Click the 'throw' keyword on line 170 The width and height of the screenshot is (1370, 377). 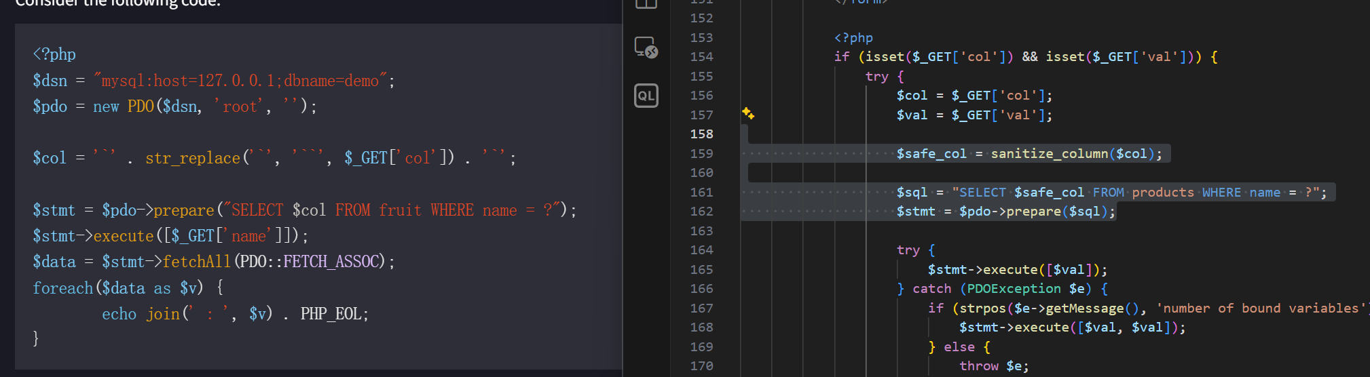[978, 366]
